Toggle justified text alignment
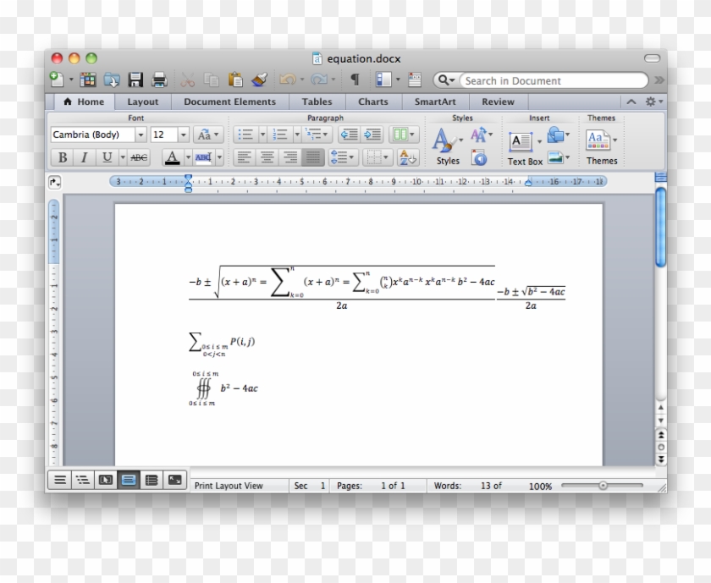711x583 pixels. [313, 157]
